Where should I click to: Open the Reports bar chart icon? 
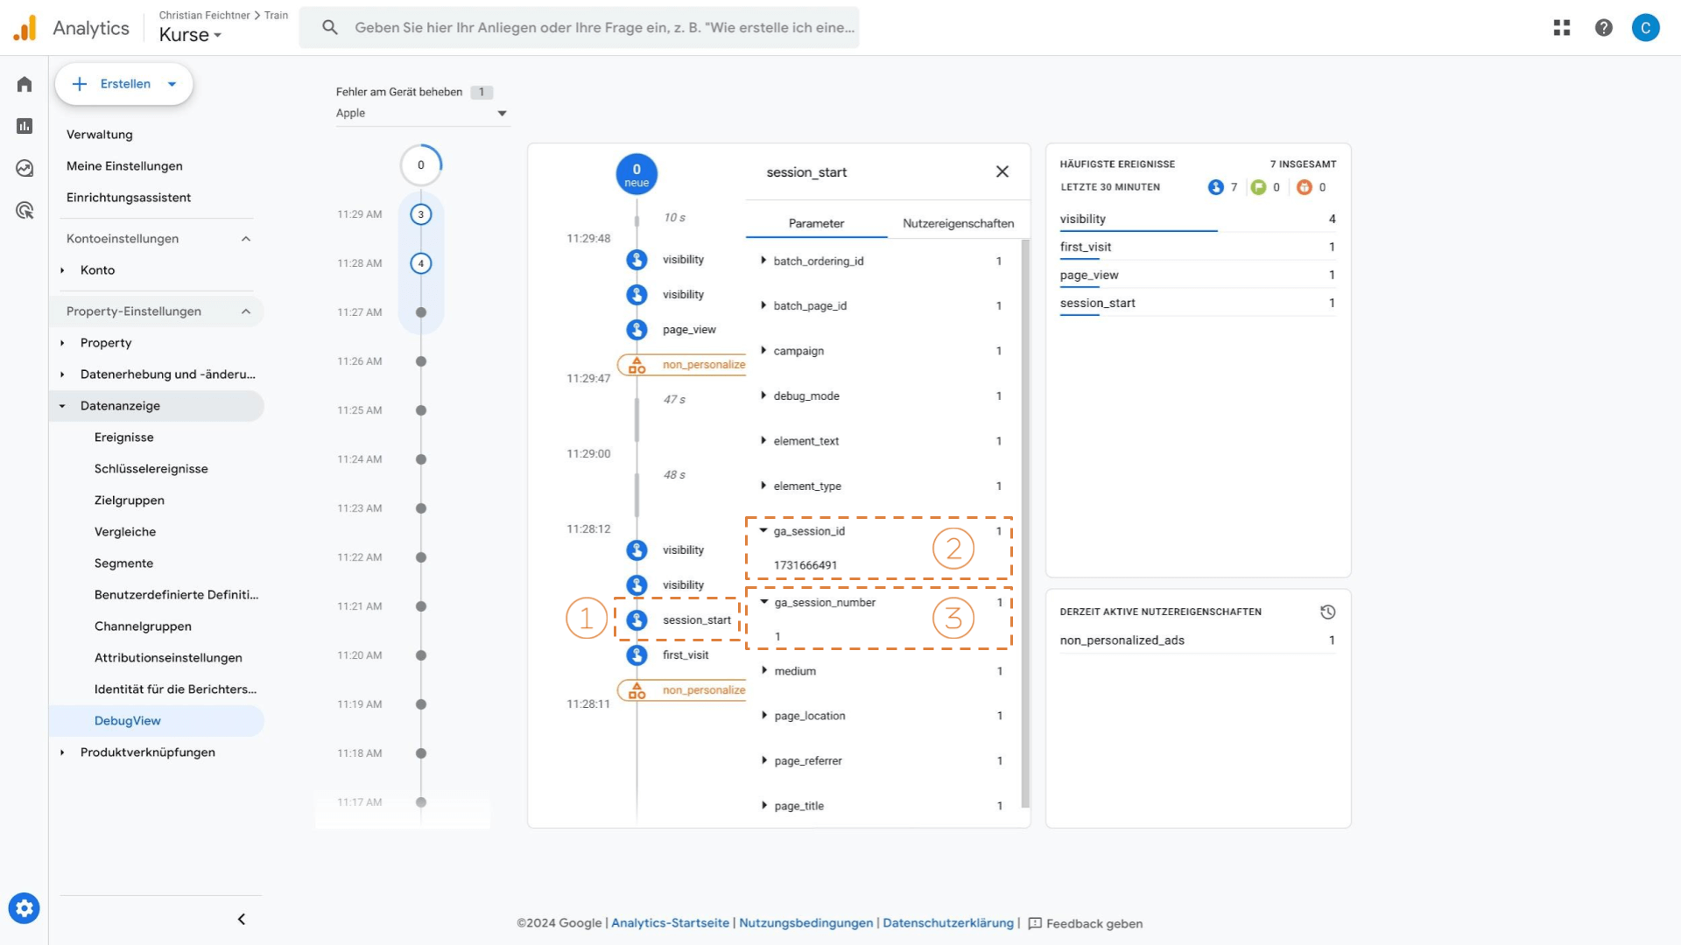[x=25, y=126]
